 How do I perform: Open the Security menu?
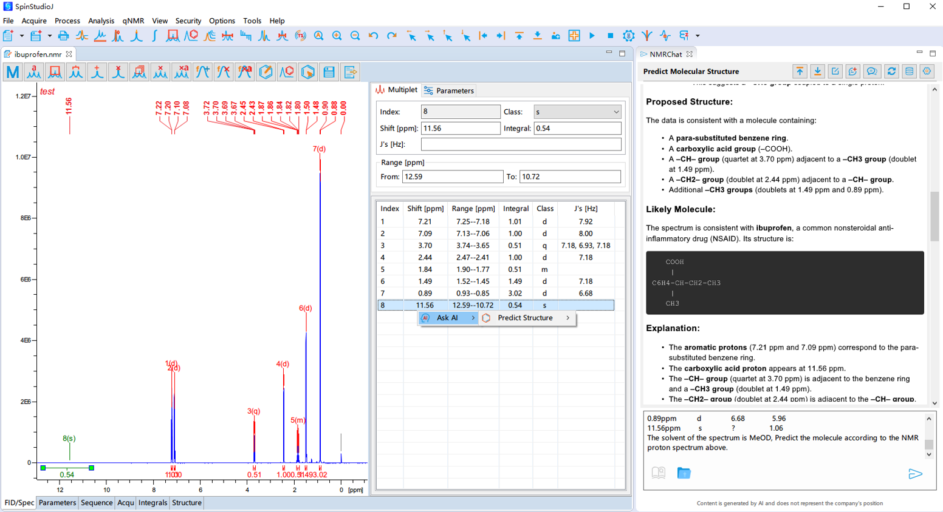click(x=188, y=21)
